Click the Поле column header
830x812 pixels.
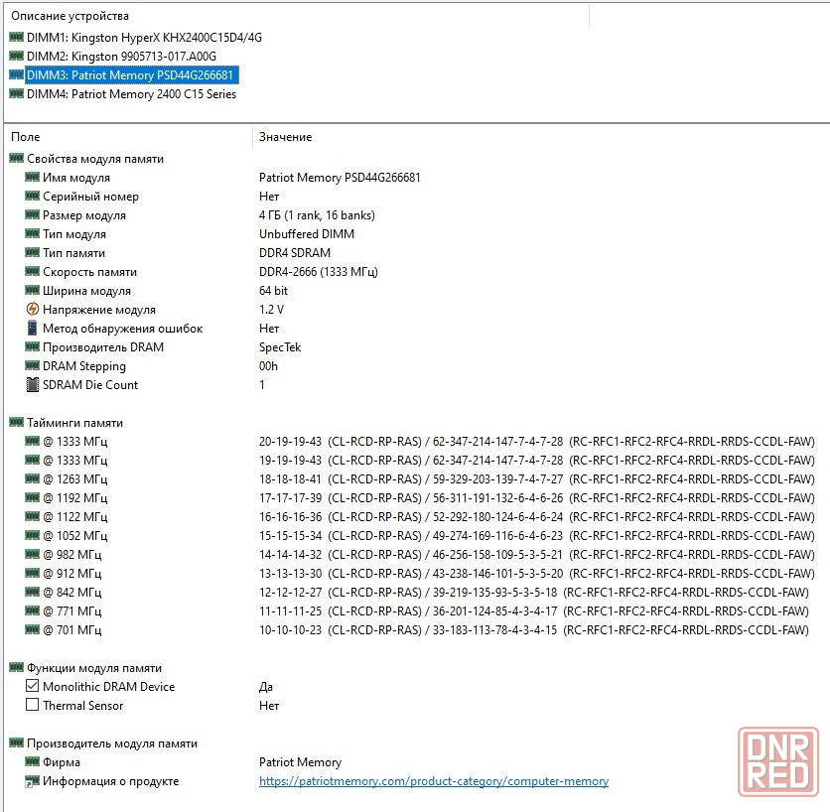click(26, 137)
